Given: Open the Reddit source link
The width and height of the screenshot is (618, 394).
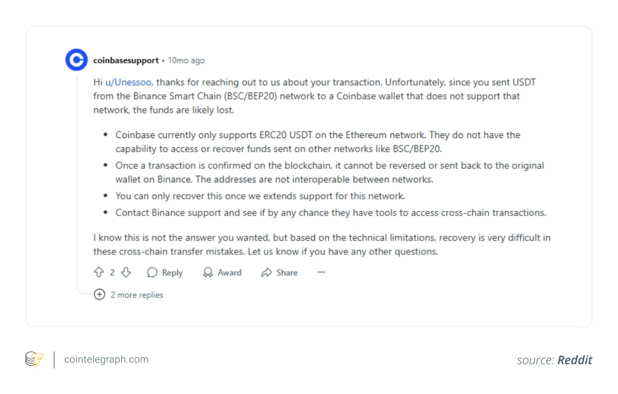Looking at the screenshot, I should tap(575, 360).
